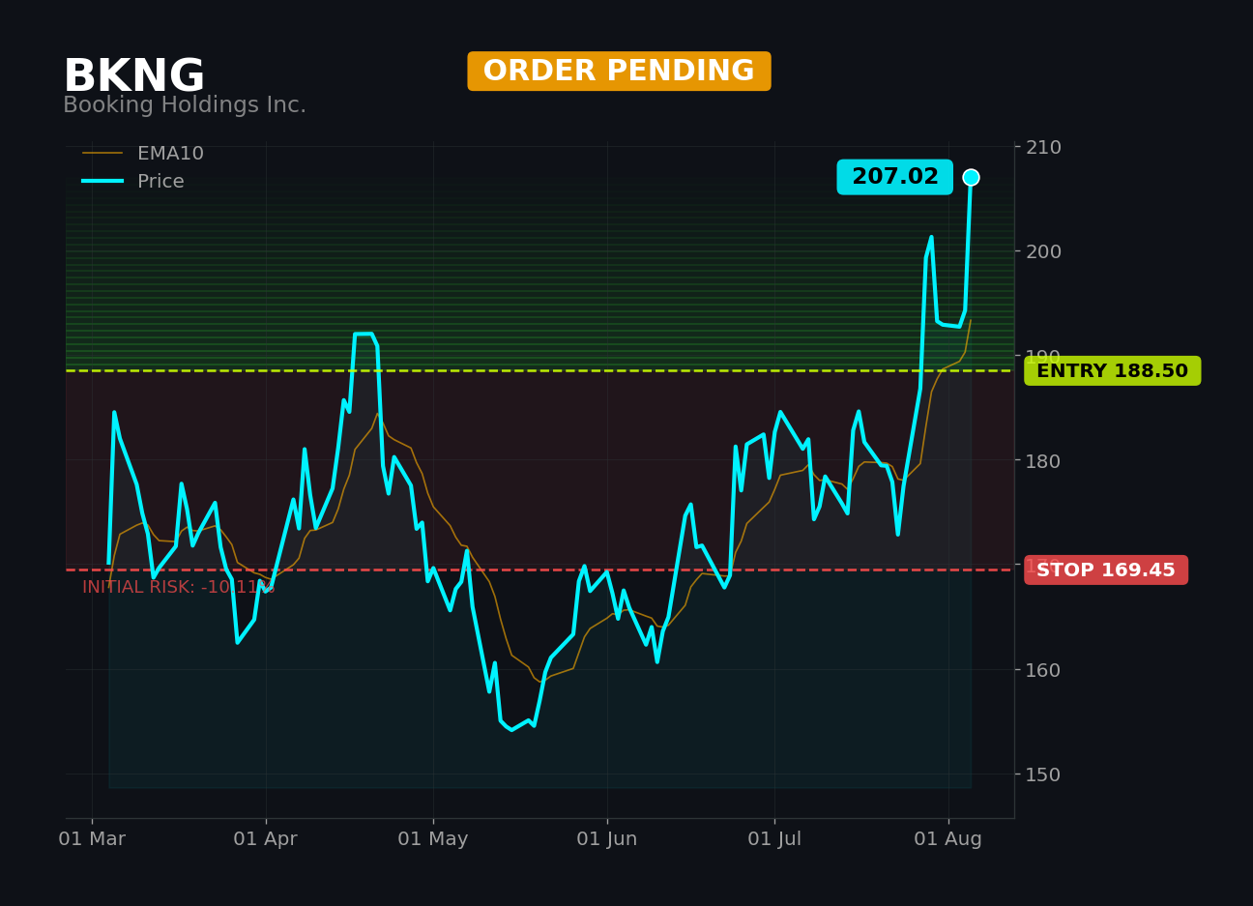This screenshot has height=906, width=1253.
Task: Select the ENTRY 188.50 label
Action: 1112,371
